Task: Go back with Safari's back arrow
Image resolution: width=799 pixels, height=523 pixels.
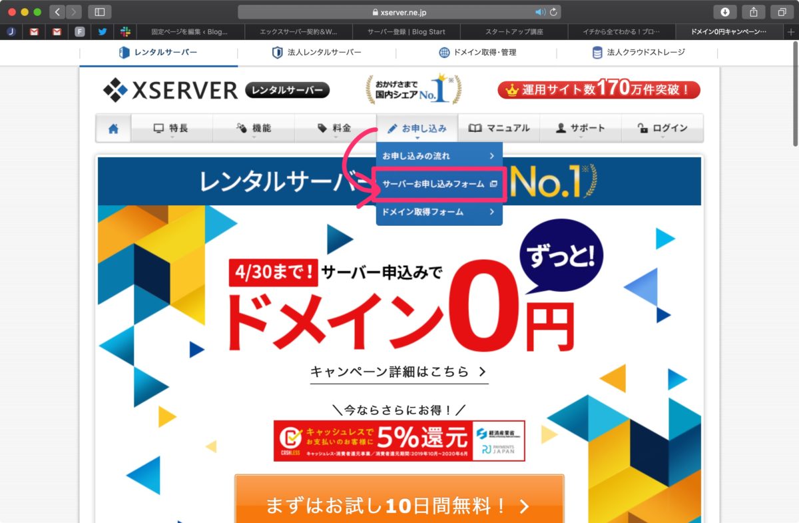Action: [57, 12]
